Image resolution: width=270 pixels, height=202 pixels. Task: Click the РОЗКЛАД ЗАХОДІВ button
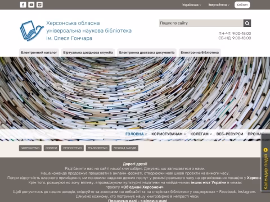[x=125, y=148]
